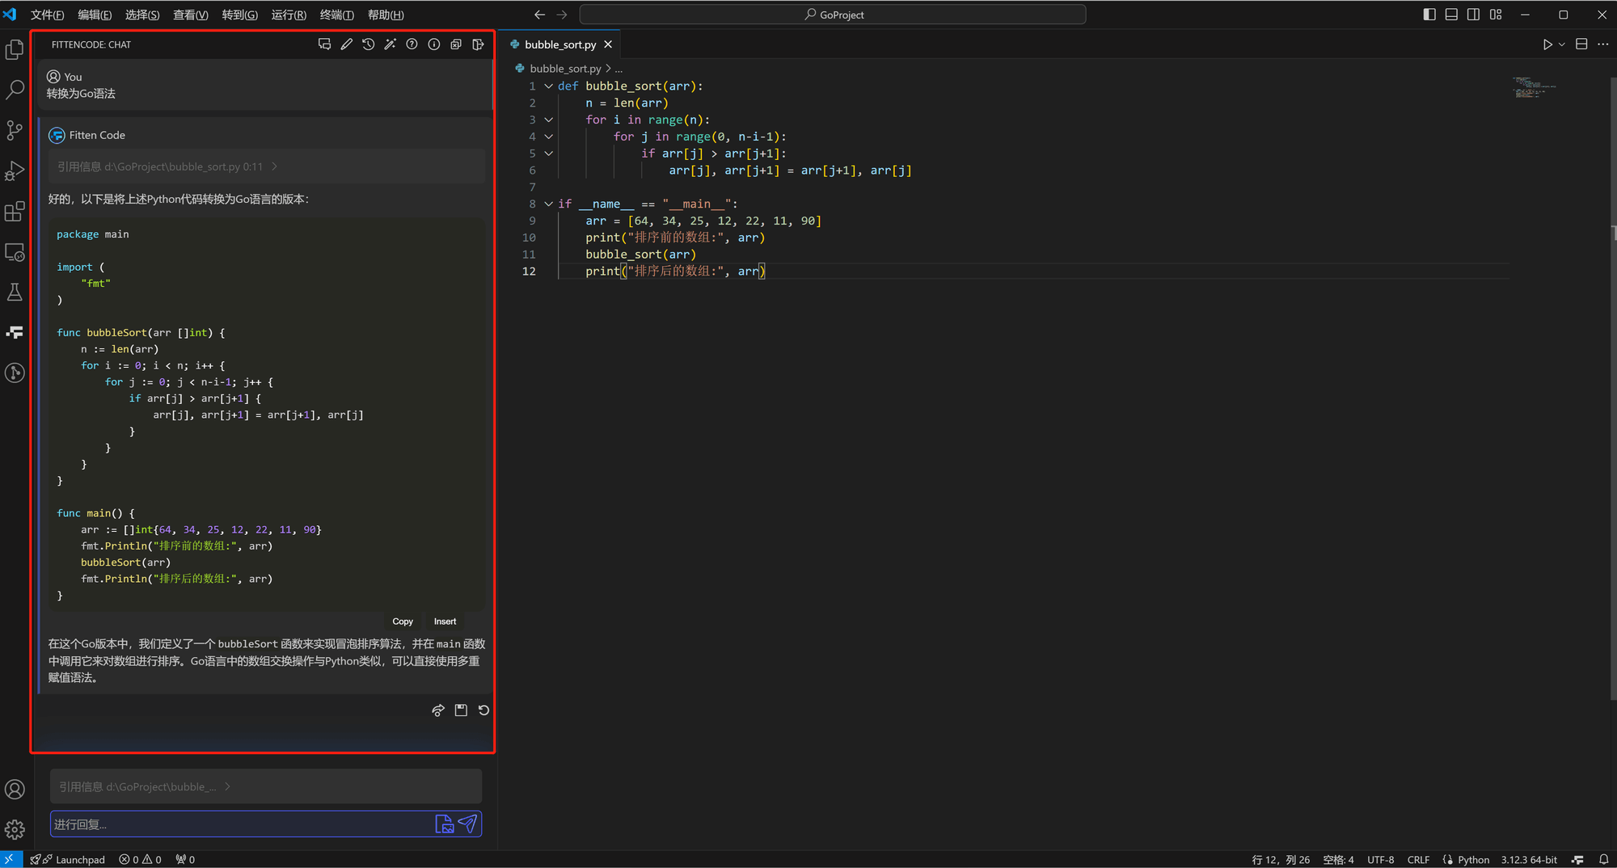Start a new chat in Fitten Code

pyautogui.click(x=324, y=44)
